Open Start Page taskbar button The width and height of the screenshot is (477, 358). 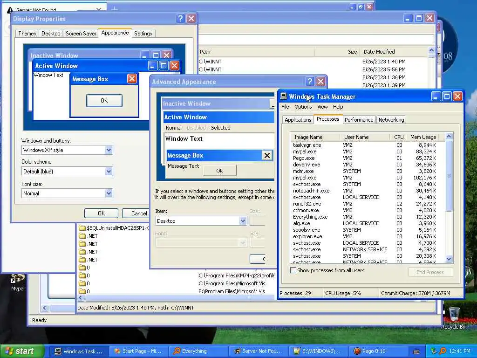[x=138, y=351]
